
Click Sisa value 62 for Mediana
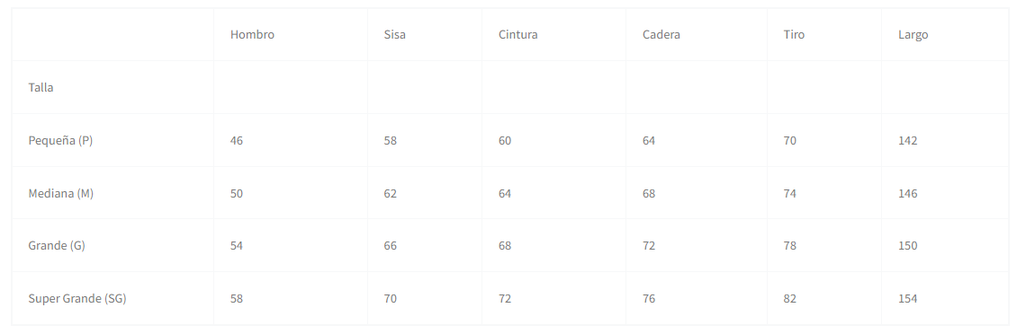click(x=390, y=193)
